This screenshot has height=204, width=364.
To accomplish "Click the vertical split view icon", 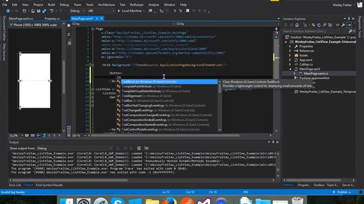I will click(x=69, y=127).
